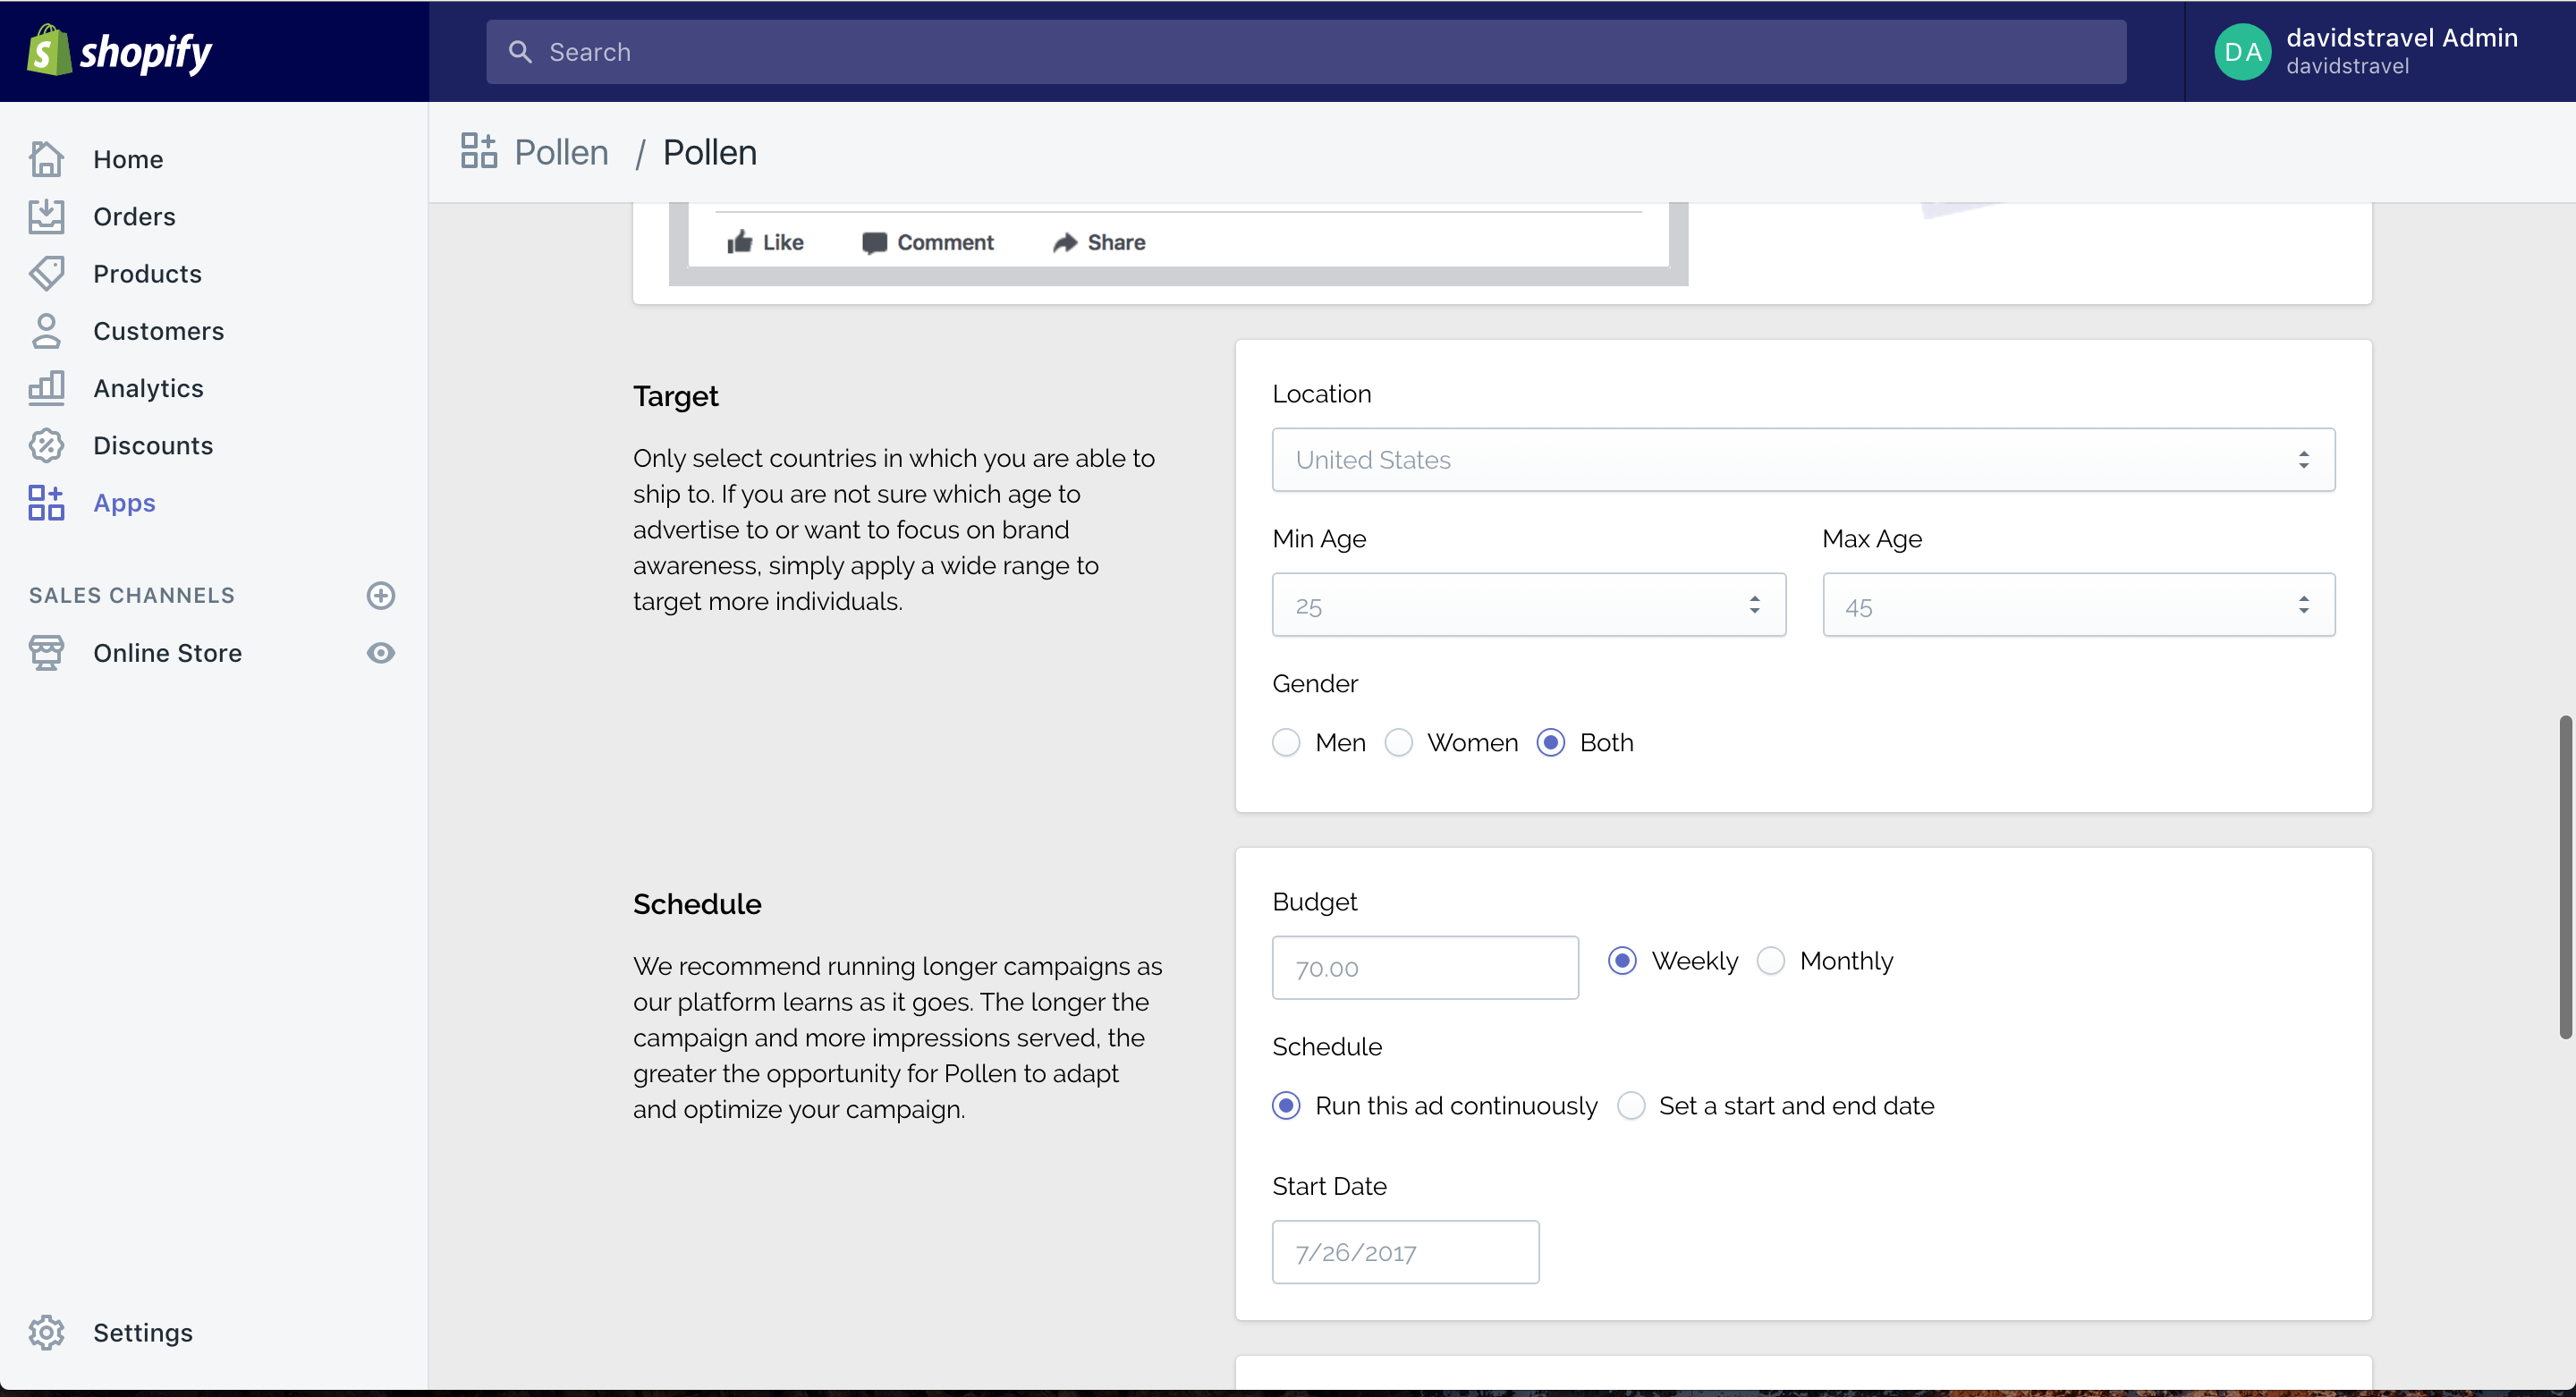Click the Start Date field
The height and width of the screenshot is (1397, 2576).
click(x=1405, y=1252)
